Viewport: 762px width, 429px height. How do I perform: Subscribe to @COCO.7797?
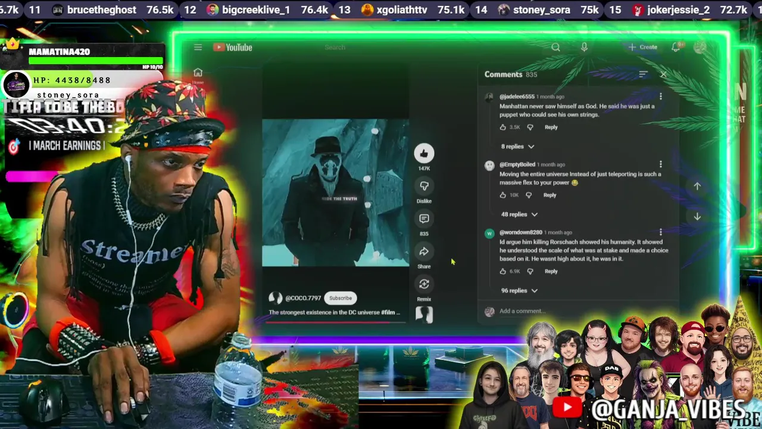[x=341, y=298]
